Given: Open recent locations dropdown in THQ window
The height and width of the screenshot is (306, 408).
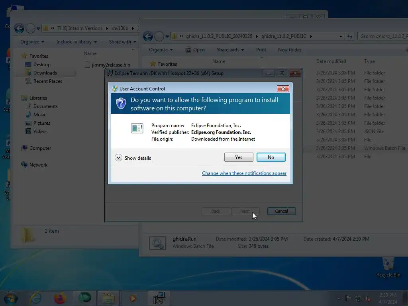Looking at the screenshot, I should [x=38, y=29].
